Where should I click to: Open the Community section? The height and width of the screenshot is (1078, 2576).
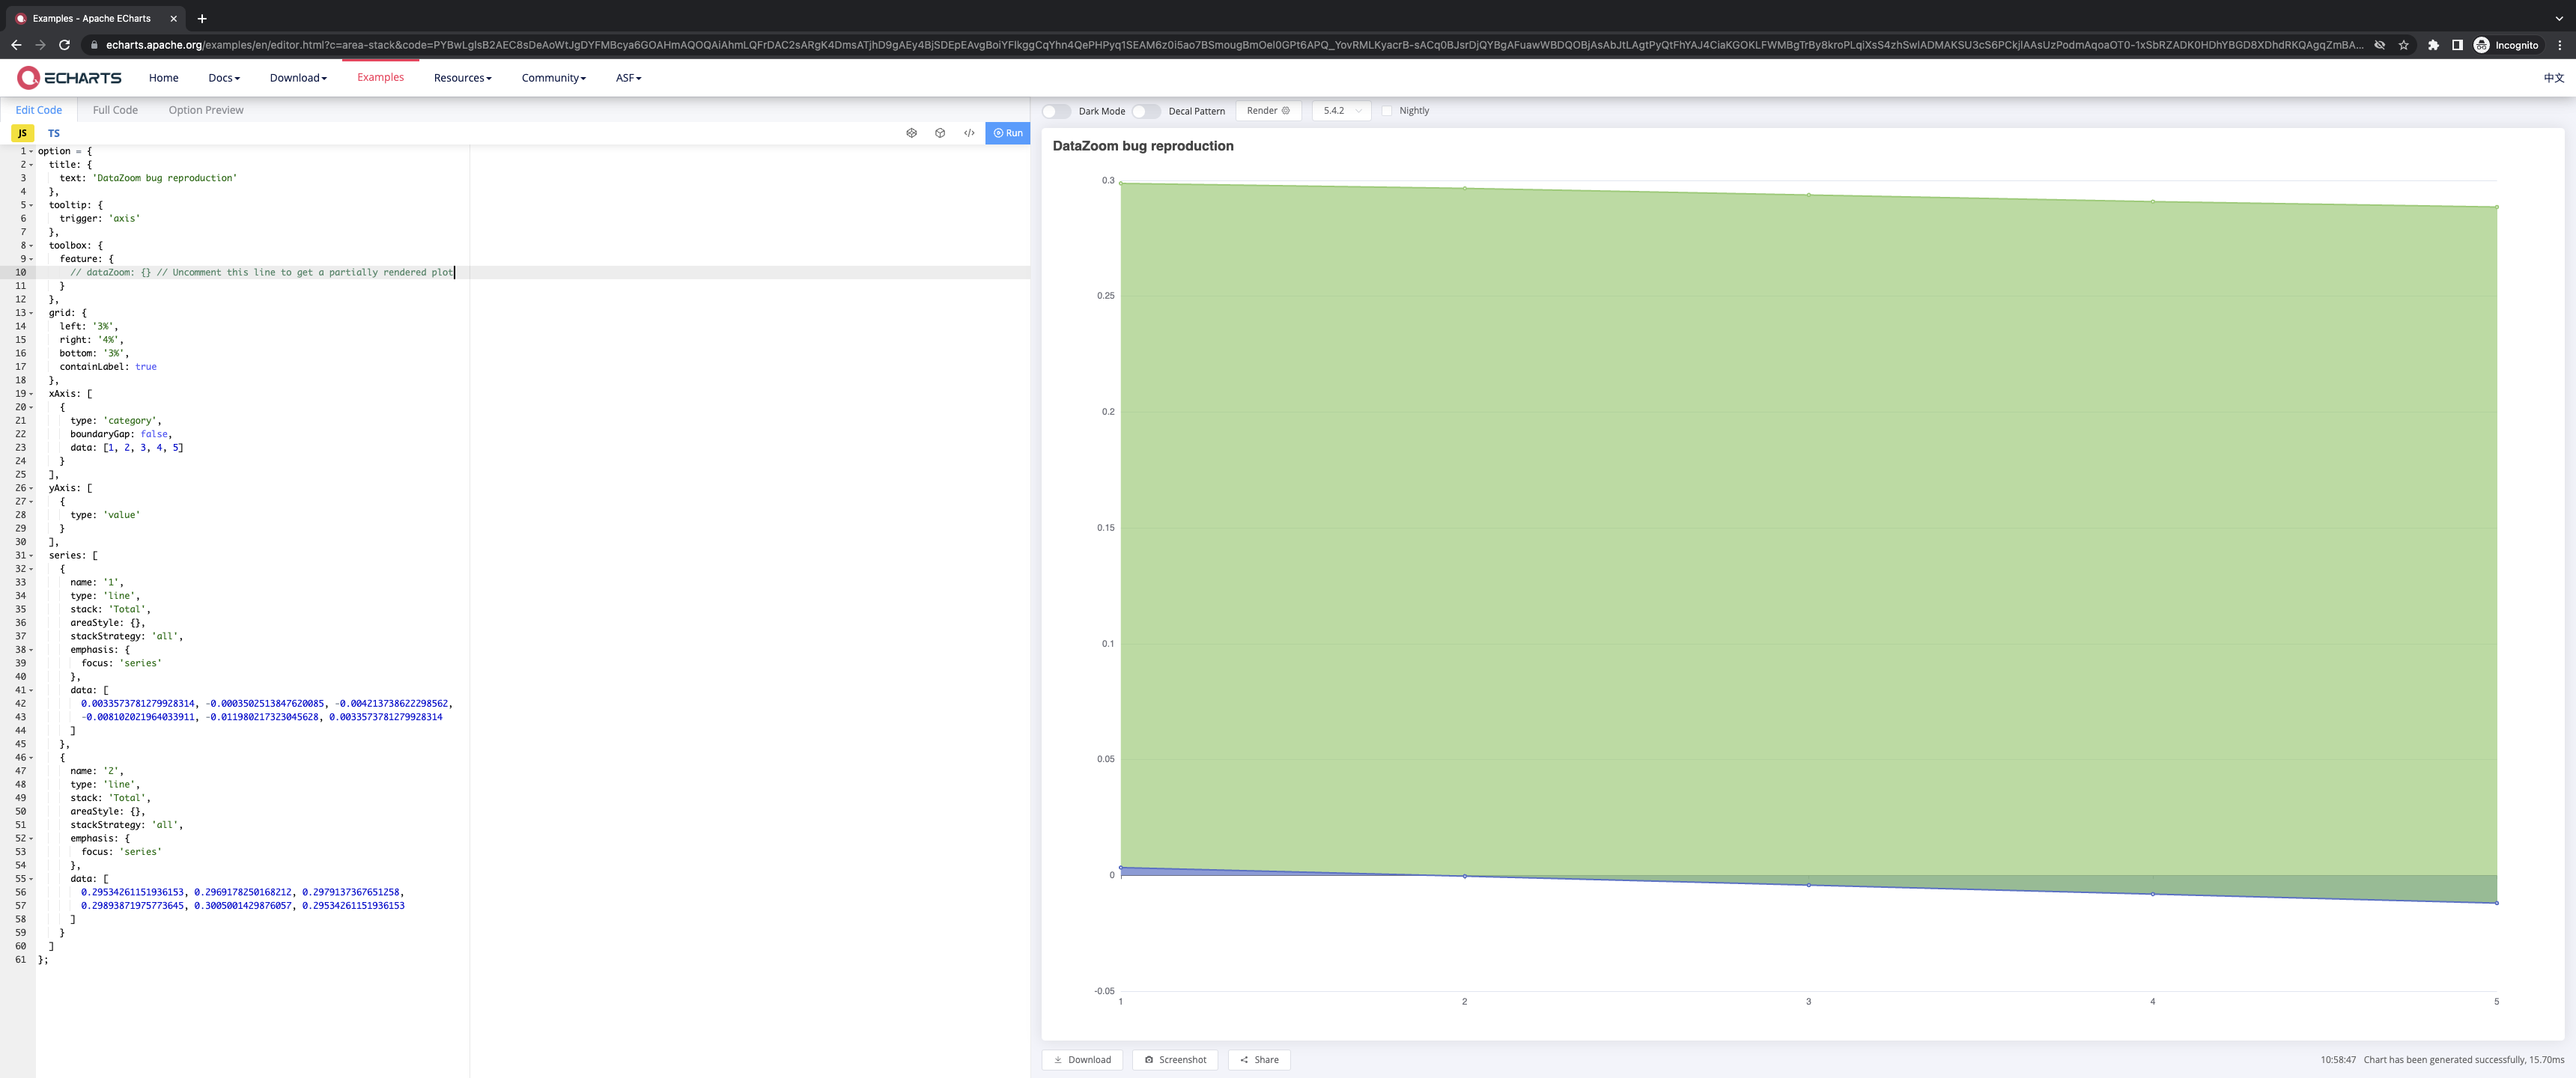tap(553, 77)
